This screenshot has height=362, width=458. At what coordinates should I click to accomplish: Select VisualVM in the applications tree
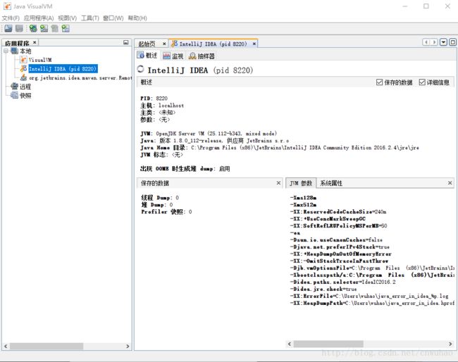point(40,60)
